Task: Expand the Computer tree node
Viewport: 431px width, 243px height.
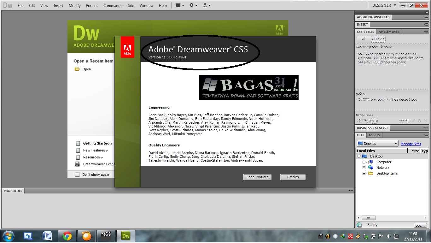Action: (x=364, y=162)
